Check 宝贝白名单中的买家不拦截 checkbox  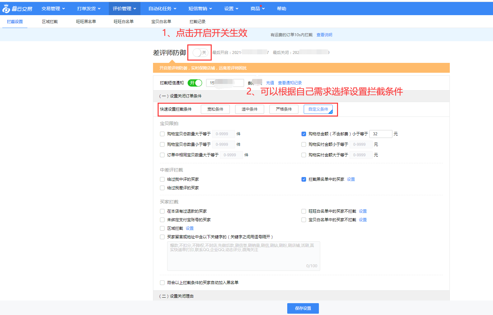[x=304, y=220]
